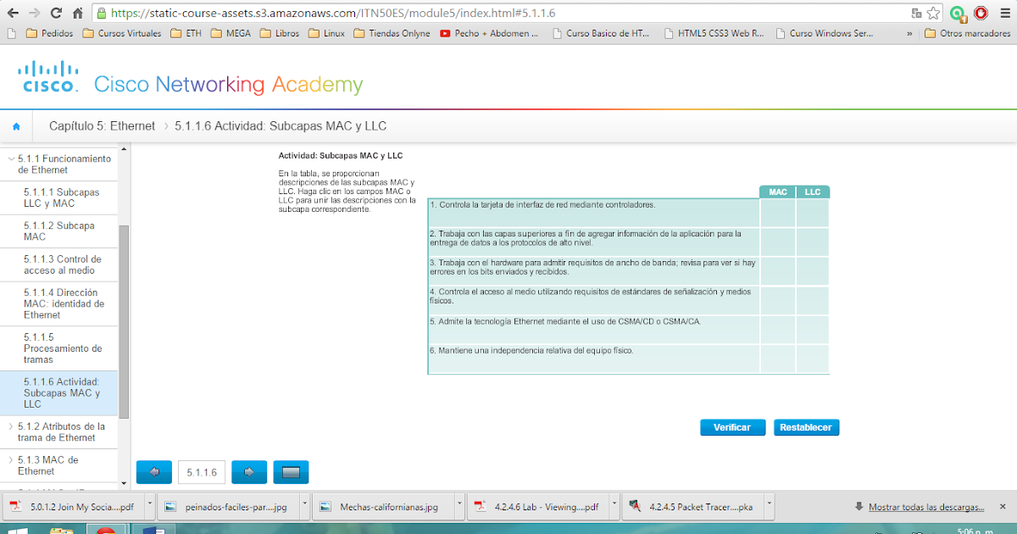Click the red hand-blocker extension icon
Viewport: 1017px width, 534px height.
coord(981,13)
